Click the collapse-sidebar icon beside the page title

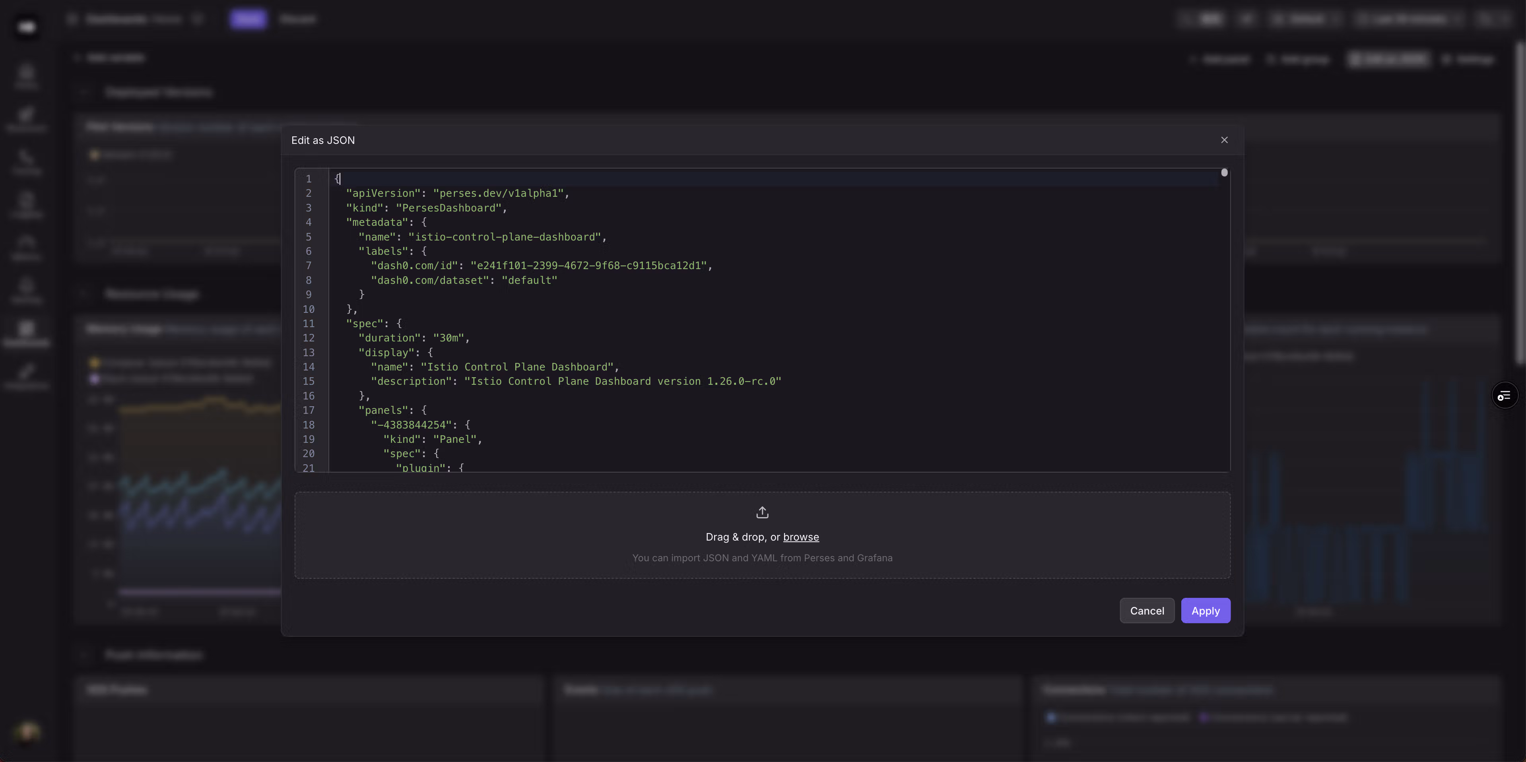click(x=72, y=19)
